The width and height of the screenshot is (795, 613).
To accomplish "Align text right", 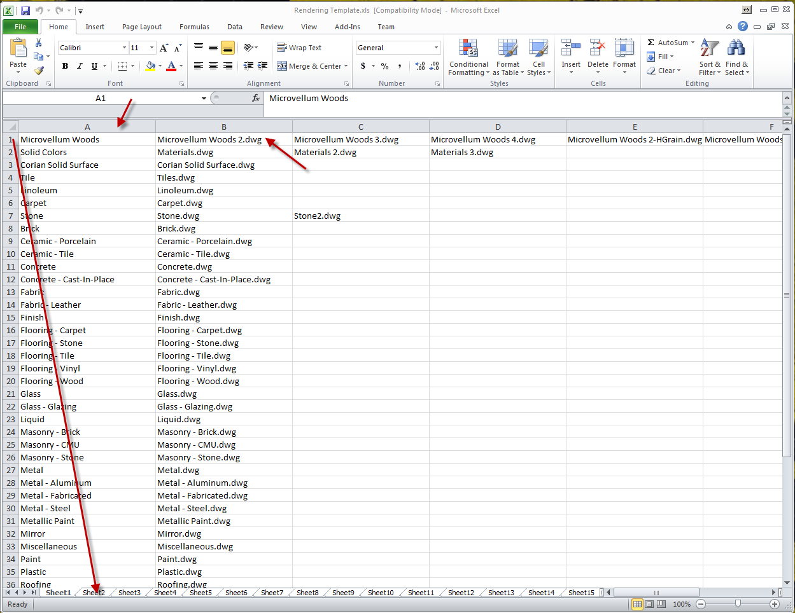I will pos(228,66).
